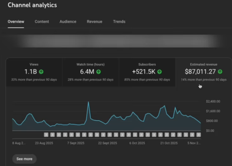Image resolution: width=232 pixels, height=166 pixels.
Task: Go to the Revenue tab
Action: click(x=94, y=22)
